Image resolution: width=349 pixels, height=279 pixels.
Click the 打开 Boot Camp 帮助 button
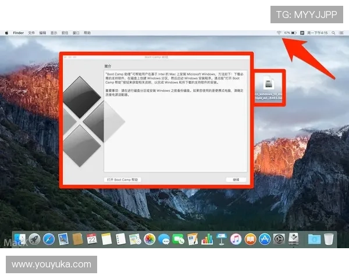[x=123, y=180]
